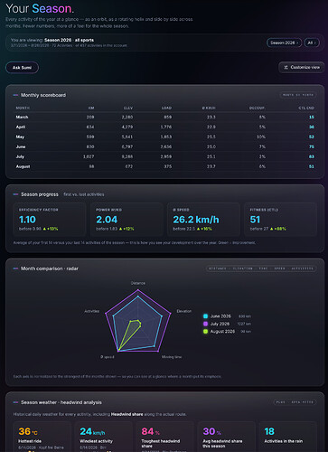This screenshot has width=328, height=452.
Task: Select the August row in scoreboard
Action: tap(164, 166)
